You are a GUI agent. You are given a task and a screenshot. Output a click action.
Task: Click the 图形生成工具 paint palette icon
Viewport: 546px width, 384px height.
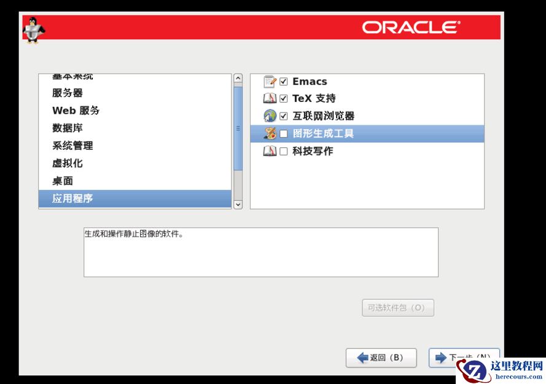pos(270,133)
